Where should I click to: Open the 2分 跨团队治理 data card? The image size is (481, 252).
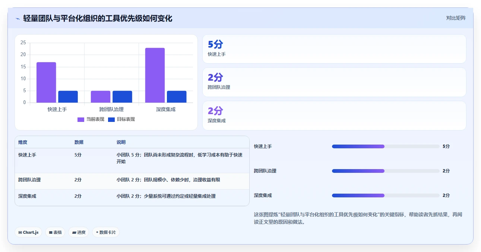click(334, 82)
